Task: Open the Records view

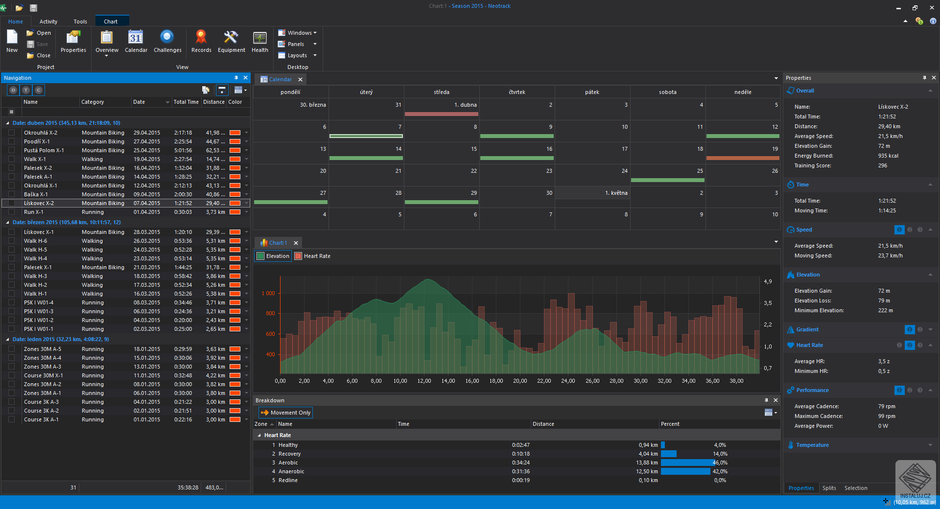Action: [201, 42]
